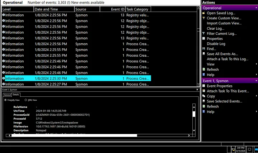Expand the View submenu arrow
258x153 pixels.
tap(256, 64)
